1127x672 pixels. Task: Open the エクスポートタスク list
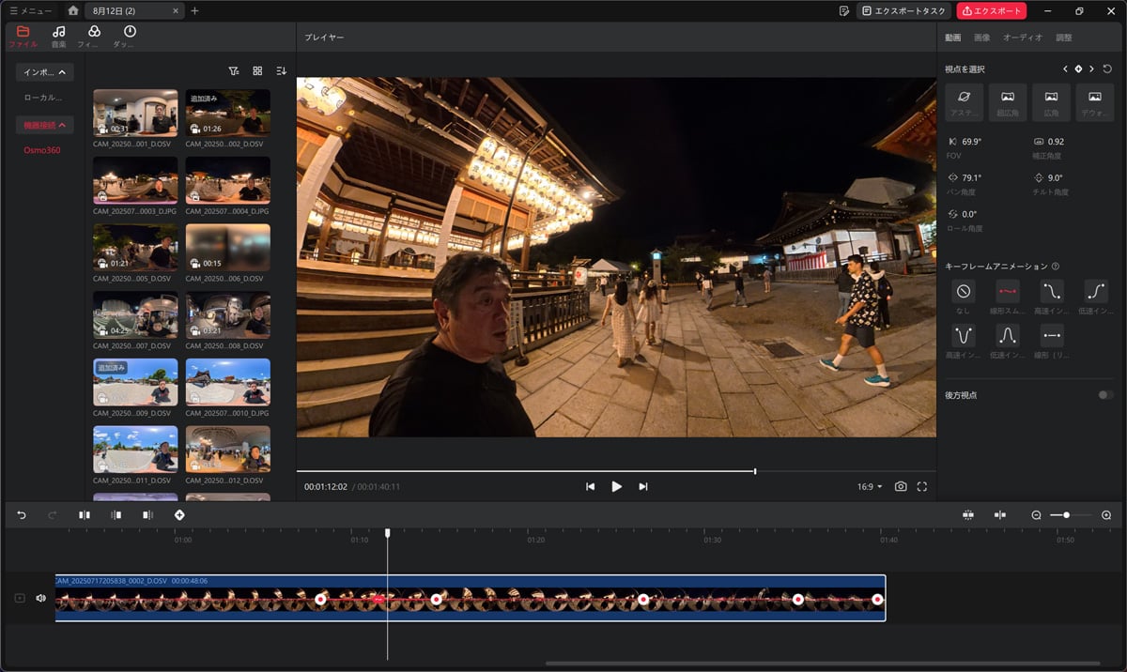coord(903,11)
